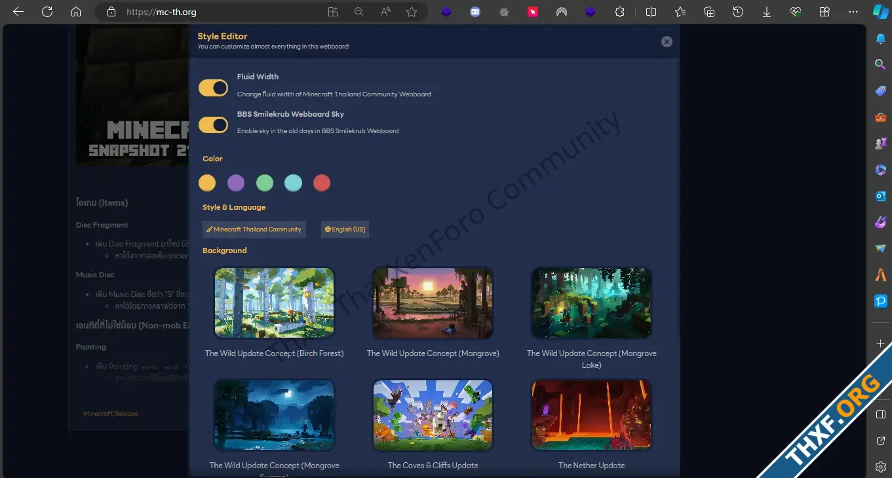Close the Style Editor dialog

pos(667,41)
